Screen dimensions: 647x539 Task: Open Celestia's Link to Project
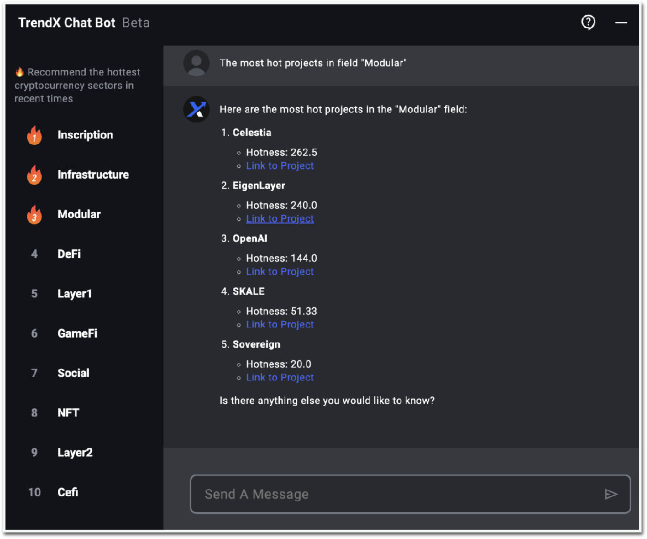click(x=280, y=166)
